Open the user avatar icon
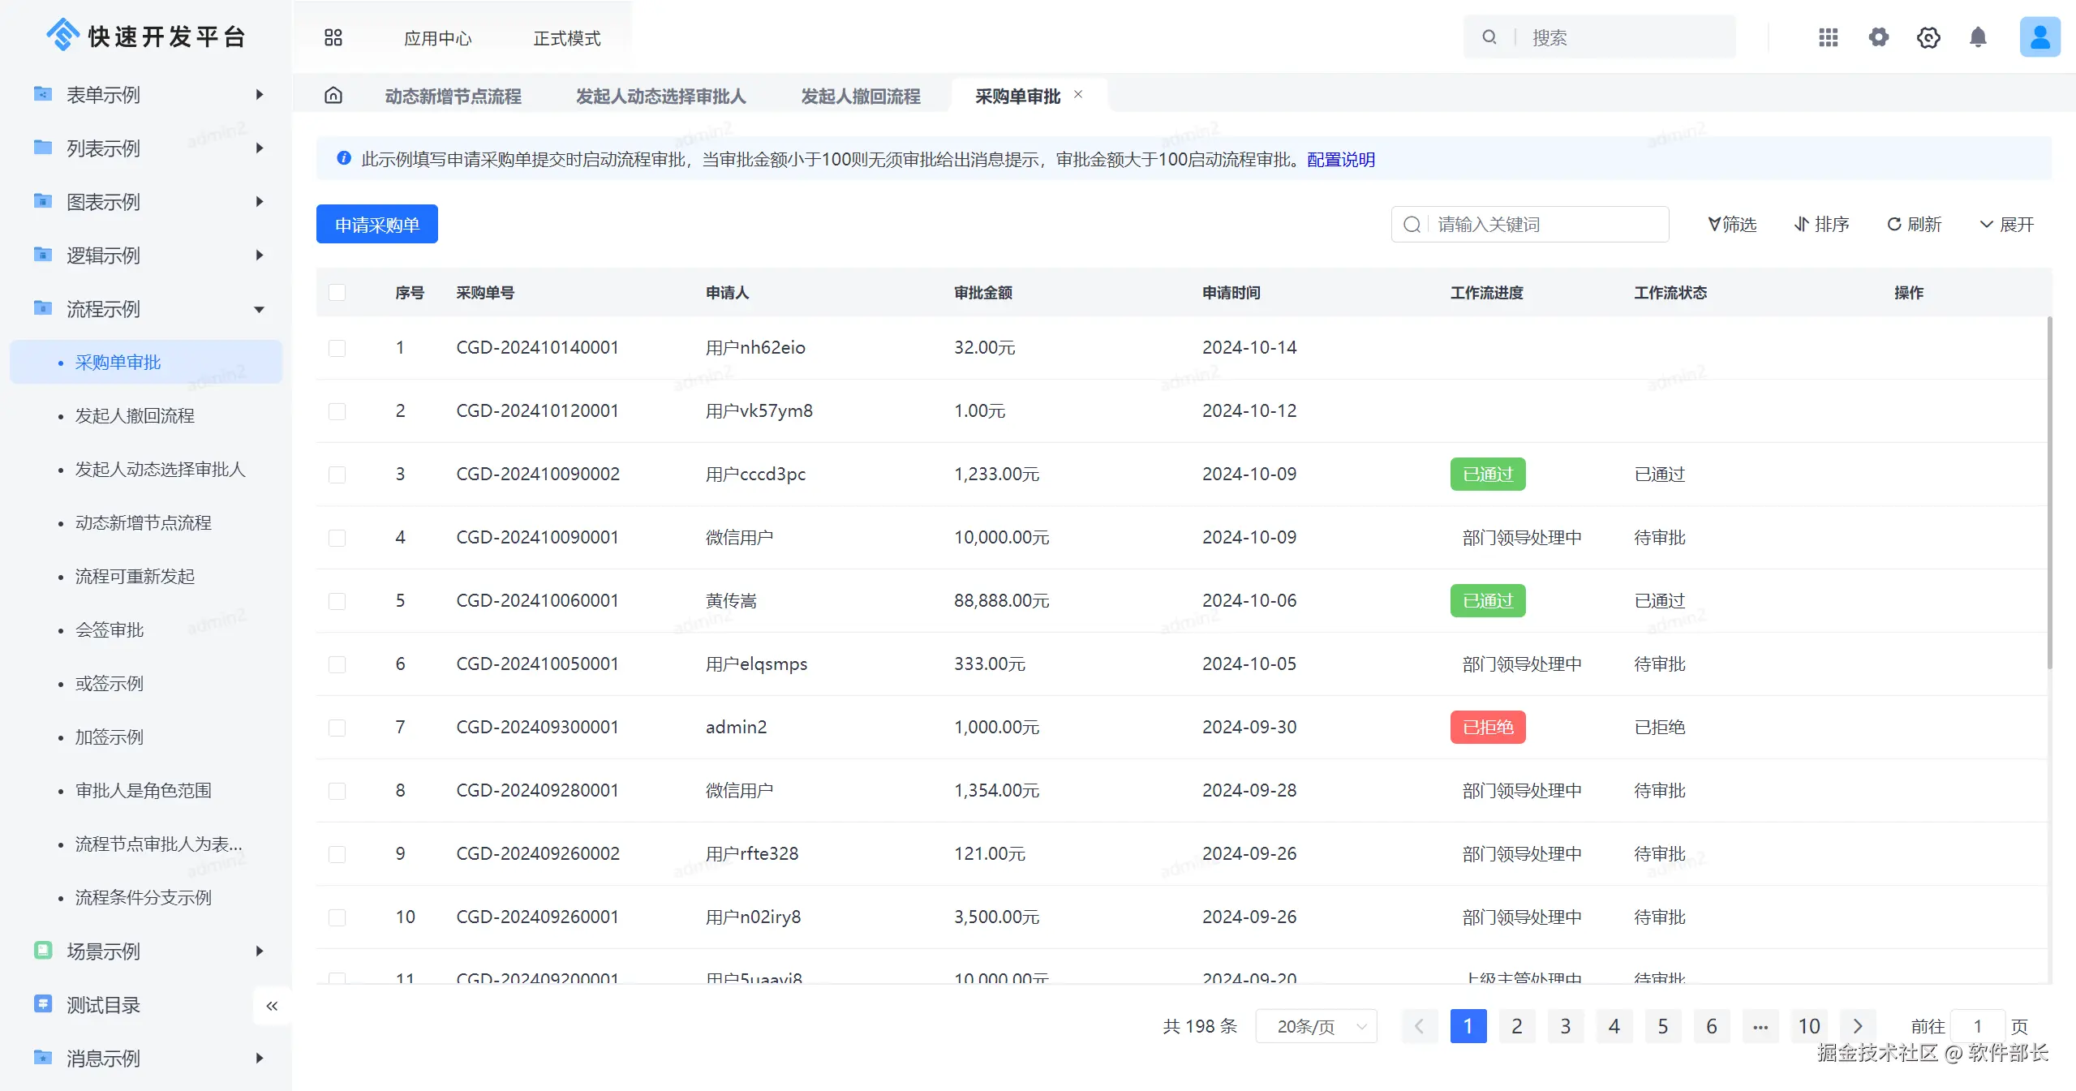Screen dimensions: 2076x1091 (x=2039, y=37)
